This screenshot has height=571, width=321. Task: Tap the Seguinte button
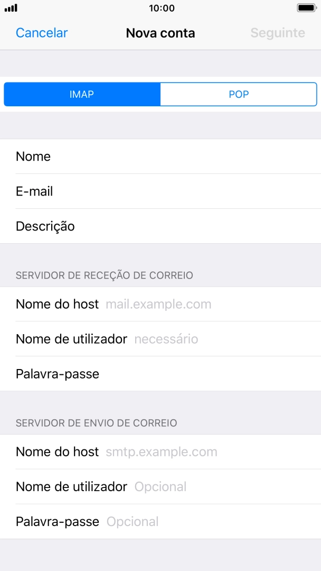click(278, 33)
